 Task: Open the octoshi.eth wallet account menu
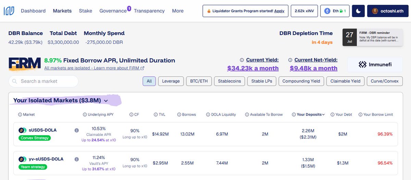click(x=387, y=11)
